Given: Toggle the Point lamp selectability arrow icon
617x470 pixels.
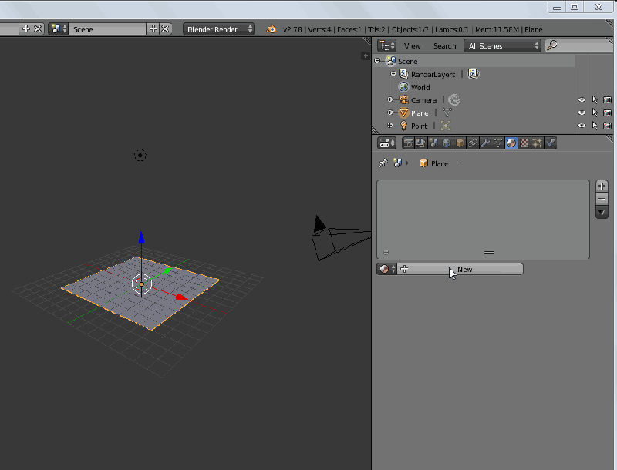Looking at the screenshot, I should (593, 126).
